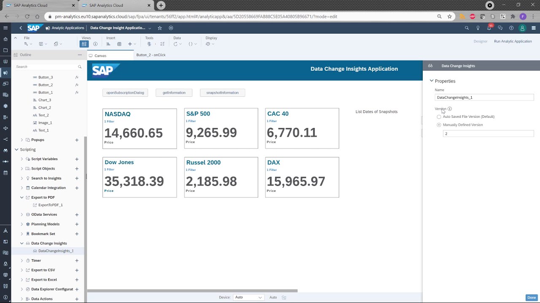This screenshot has width=540, height=303.
Task: Select Auto Saved File Version radio button
Action: (439, 117)
